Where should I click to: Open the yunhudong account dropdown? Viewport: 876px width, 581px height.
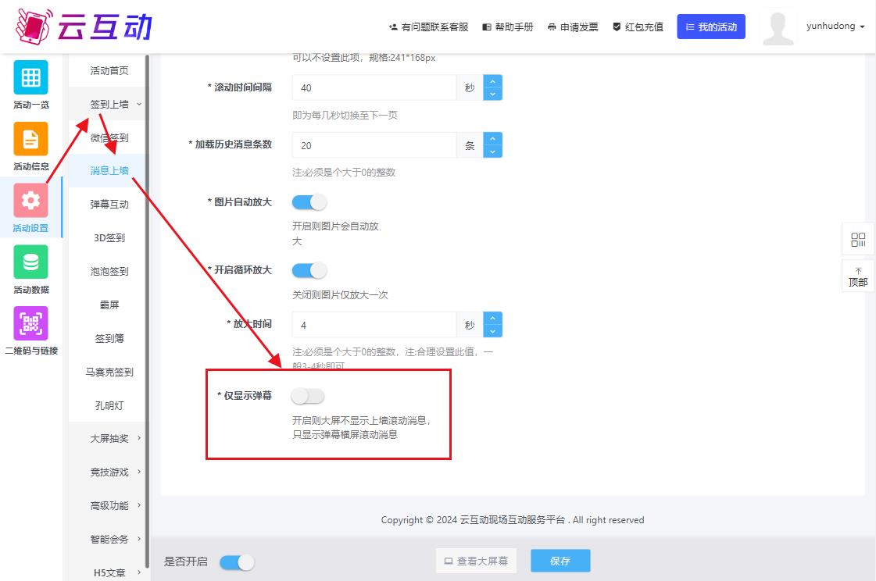(x=835, y=27)
